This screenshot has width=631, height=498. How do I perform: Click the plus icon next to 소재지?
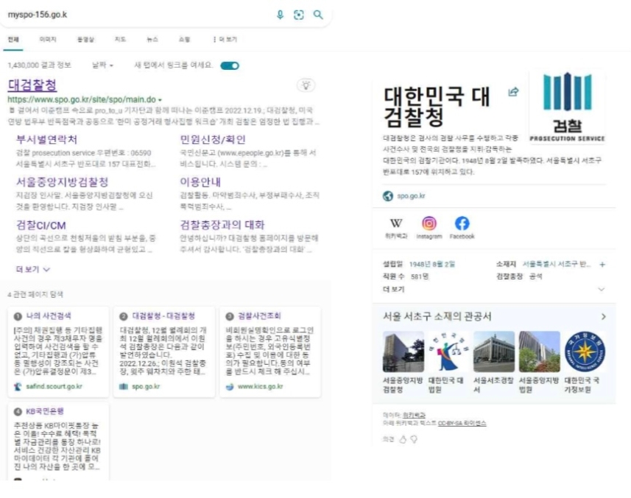click(602, 265)
